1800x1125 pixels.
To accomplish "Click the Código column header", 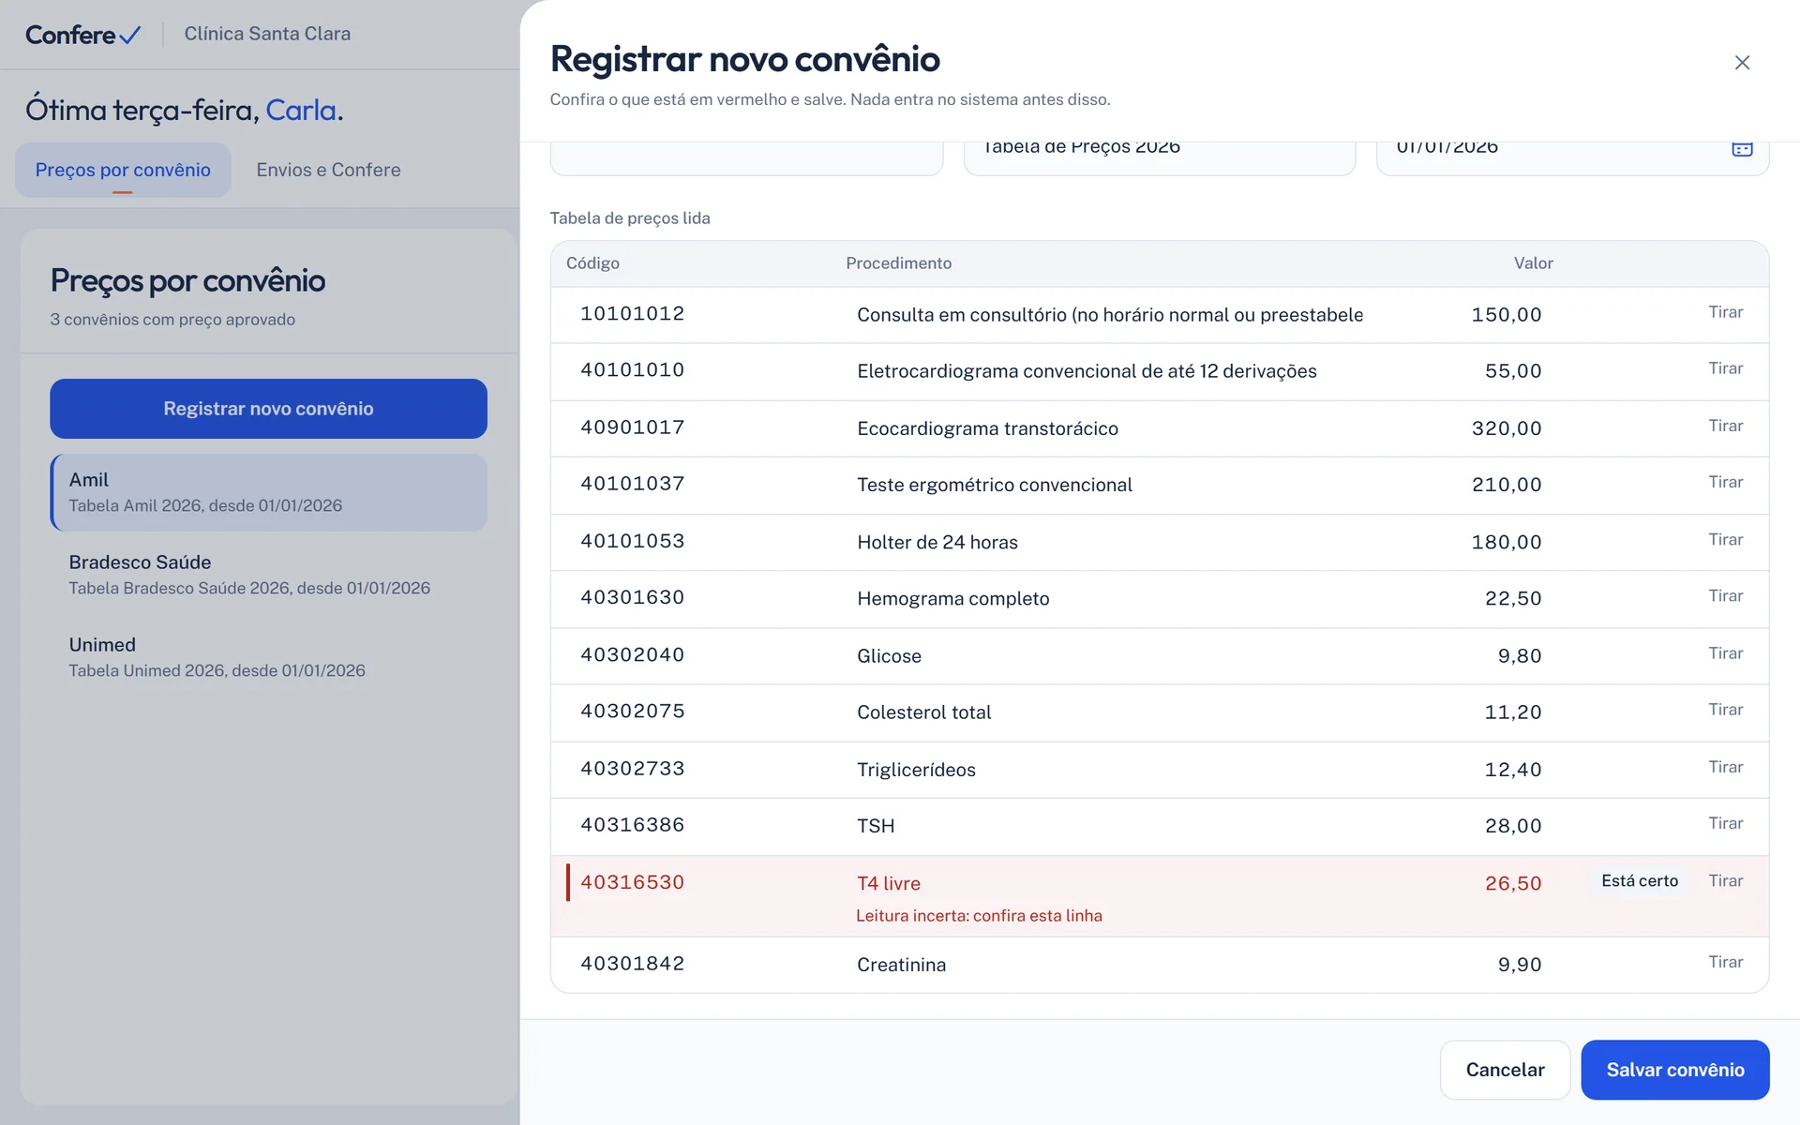I will [x=592, y=263].
